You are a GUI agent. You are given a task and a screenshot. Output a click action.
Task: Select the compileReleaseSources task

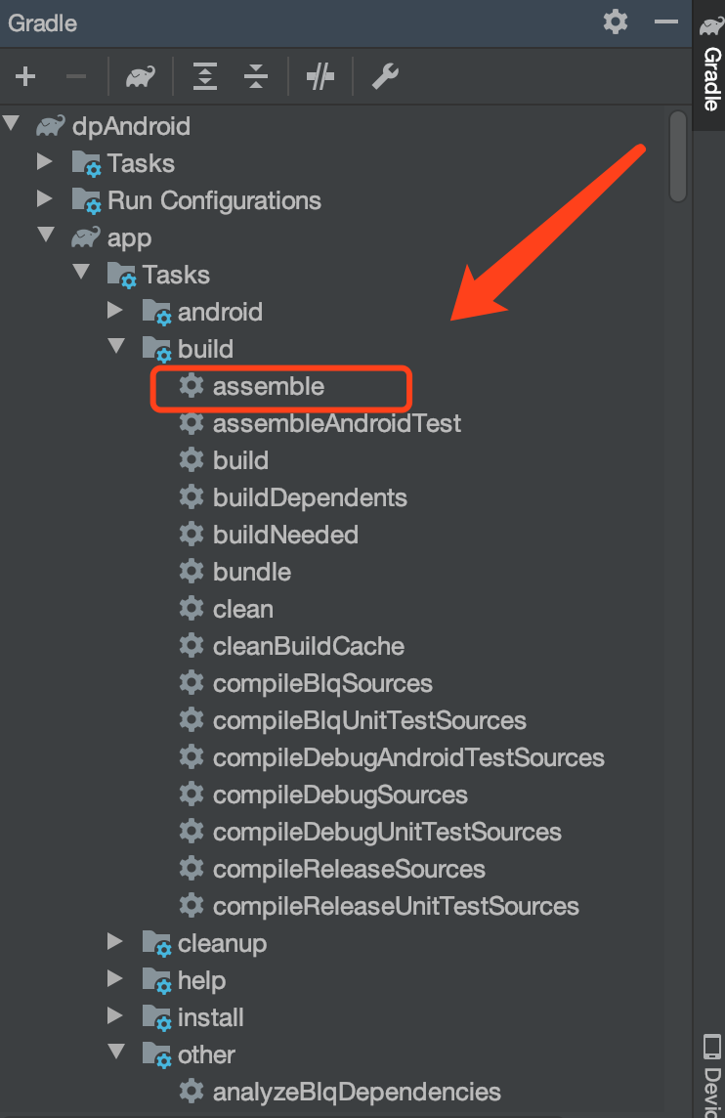[348, 869]
